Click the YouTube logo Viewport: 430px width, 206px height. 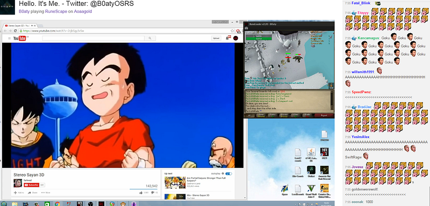20,39
